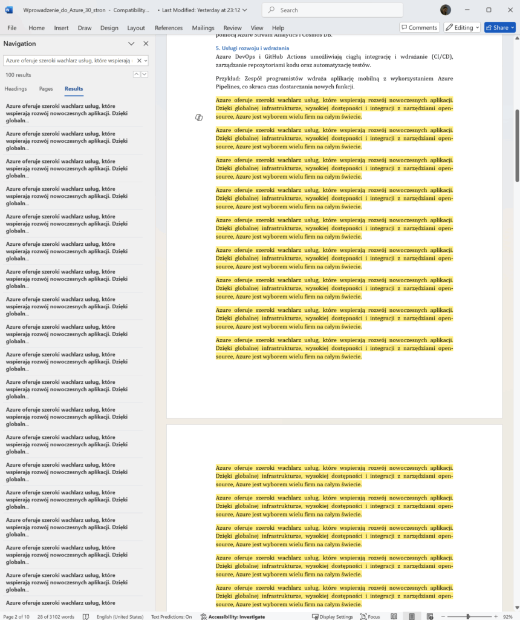
Task: Click scrollbar down arrow at bottom right
Action: tap(517, 608)
